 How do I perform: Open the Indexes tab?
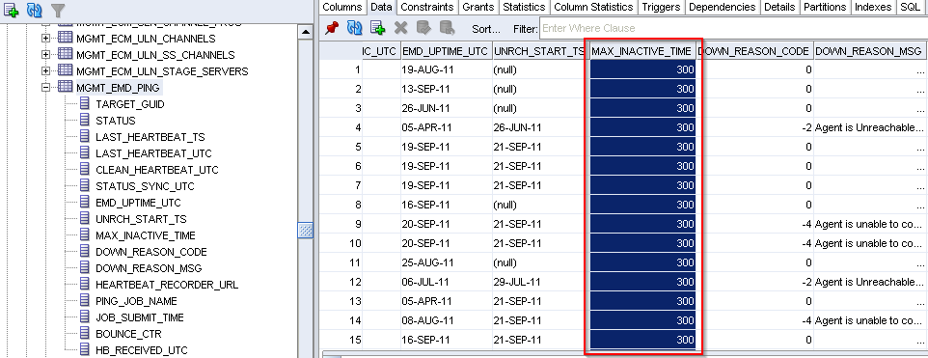pyautogui.click(x=873, y=7)
